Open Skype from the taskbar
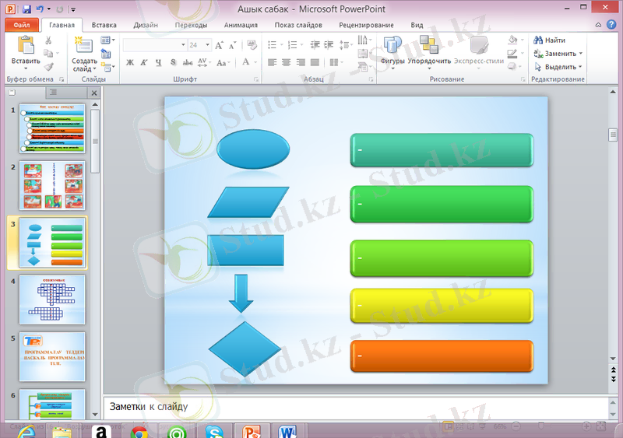 [x=214, y=432]
